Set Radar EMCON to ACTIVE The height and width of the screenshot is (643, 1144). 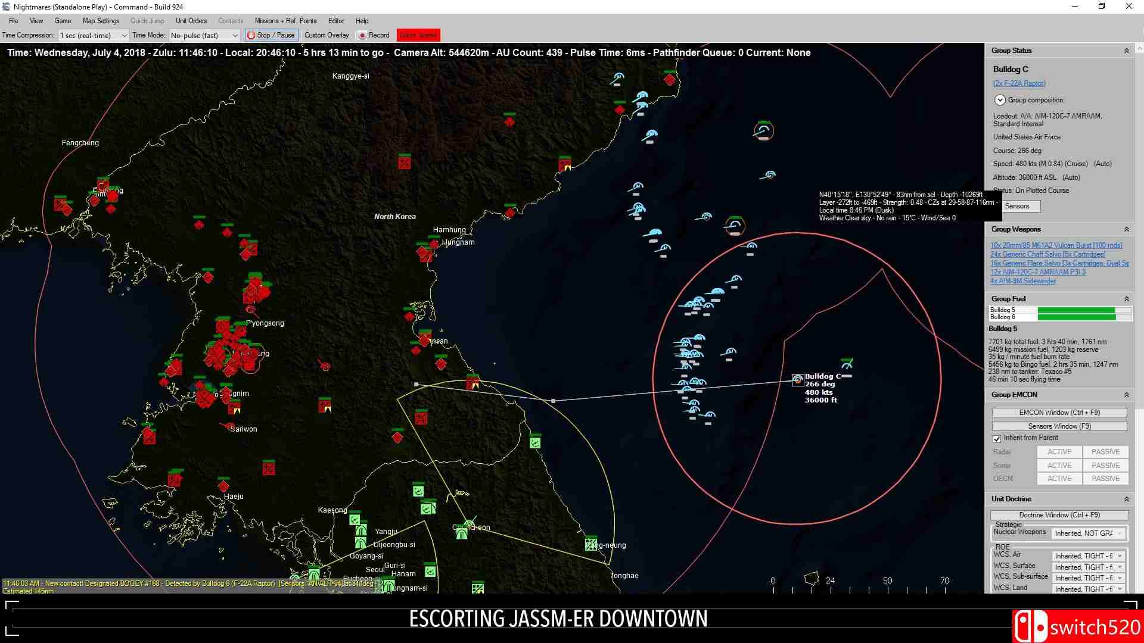click(1059, 451)
